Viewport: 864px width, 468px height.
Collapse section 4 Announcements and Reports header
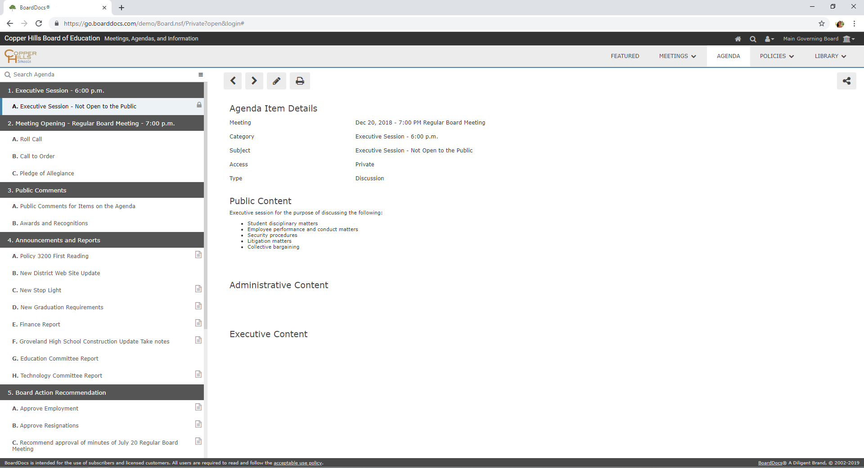click(x=102, y=240)
